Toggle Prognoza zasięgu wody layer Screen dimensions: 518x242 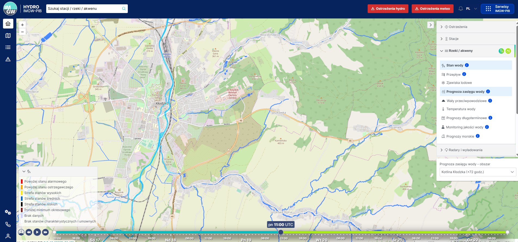coord(465,92)
